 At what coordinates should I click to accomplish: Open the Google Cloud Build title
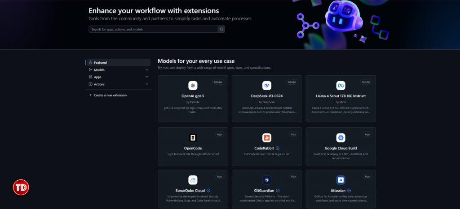coord(341,148)
